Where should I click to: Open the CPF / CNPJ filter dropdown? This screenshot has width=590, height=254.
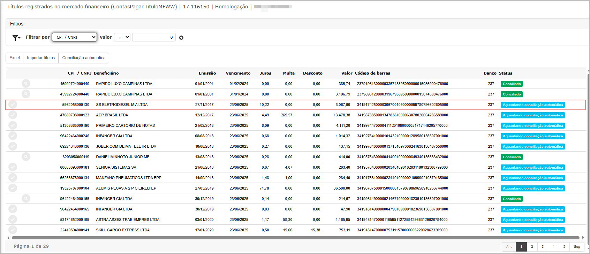[74, 37]
